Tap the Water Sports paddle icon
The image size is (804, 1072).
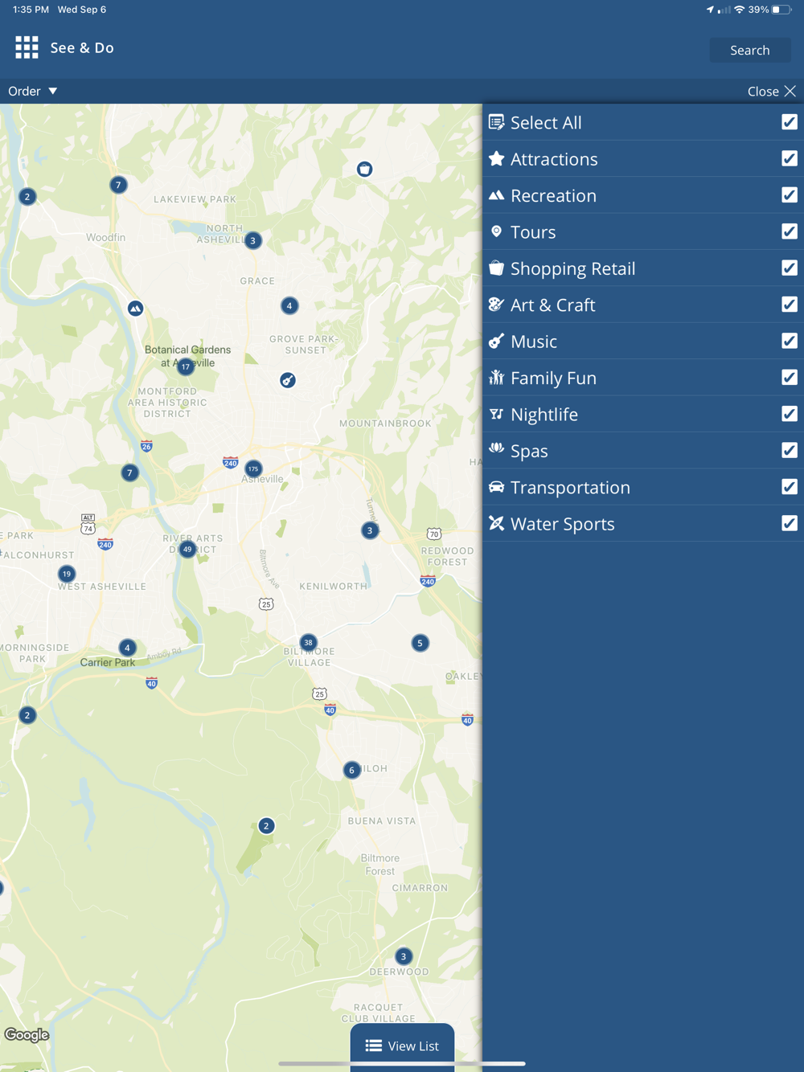coord(497,523)
